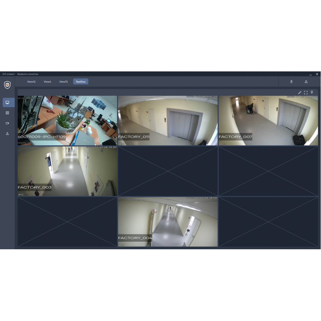This screenshot has width=321, height=321.
Task: Switch to the View4 tab
Action: (47, 82)
